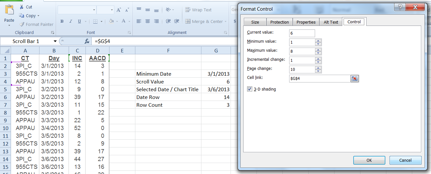
Task: Switch to the Alt Text tab
Action: click(x=331, y=22)
